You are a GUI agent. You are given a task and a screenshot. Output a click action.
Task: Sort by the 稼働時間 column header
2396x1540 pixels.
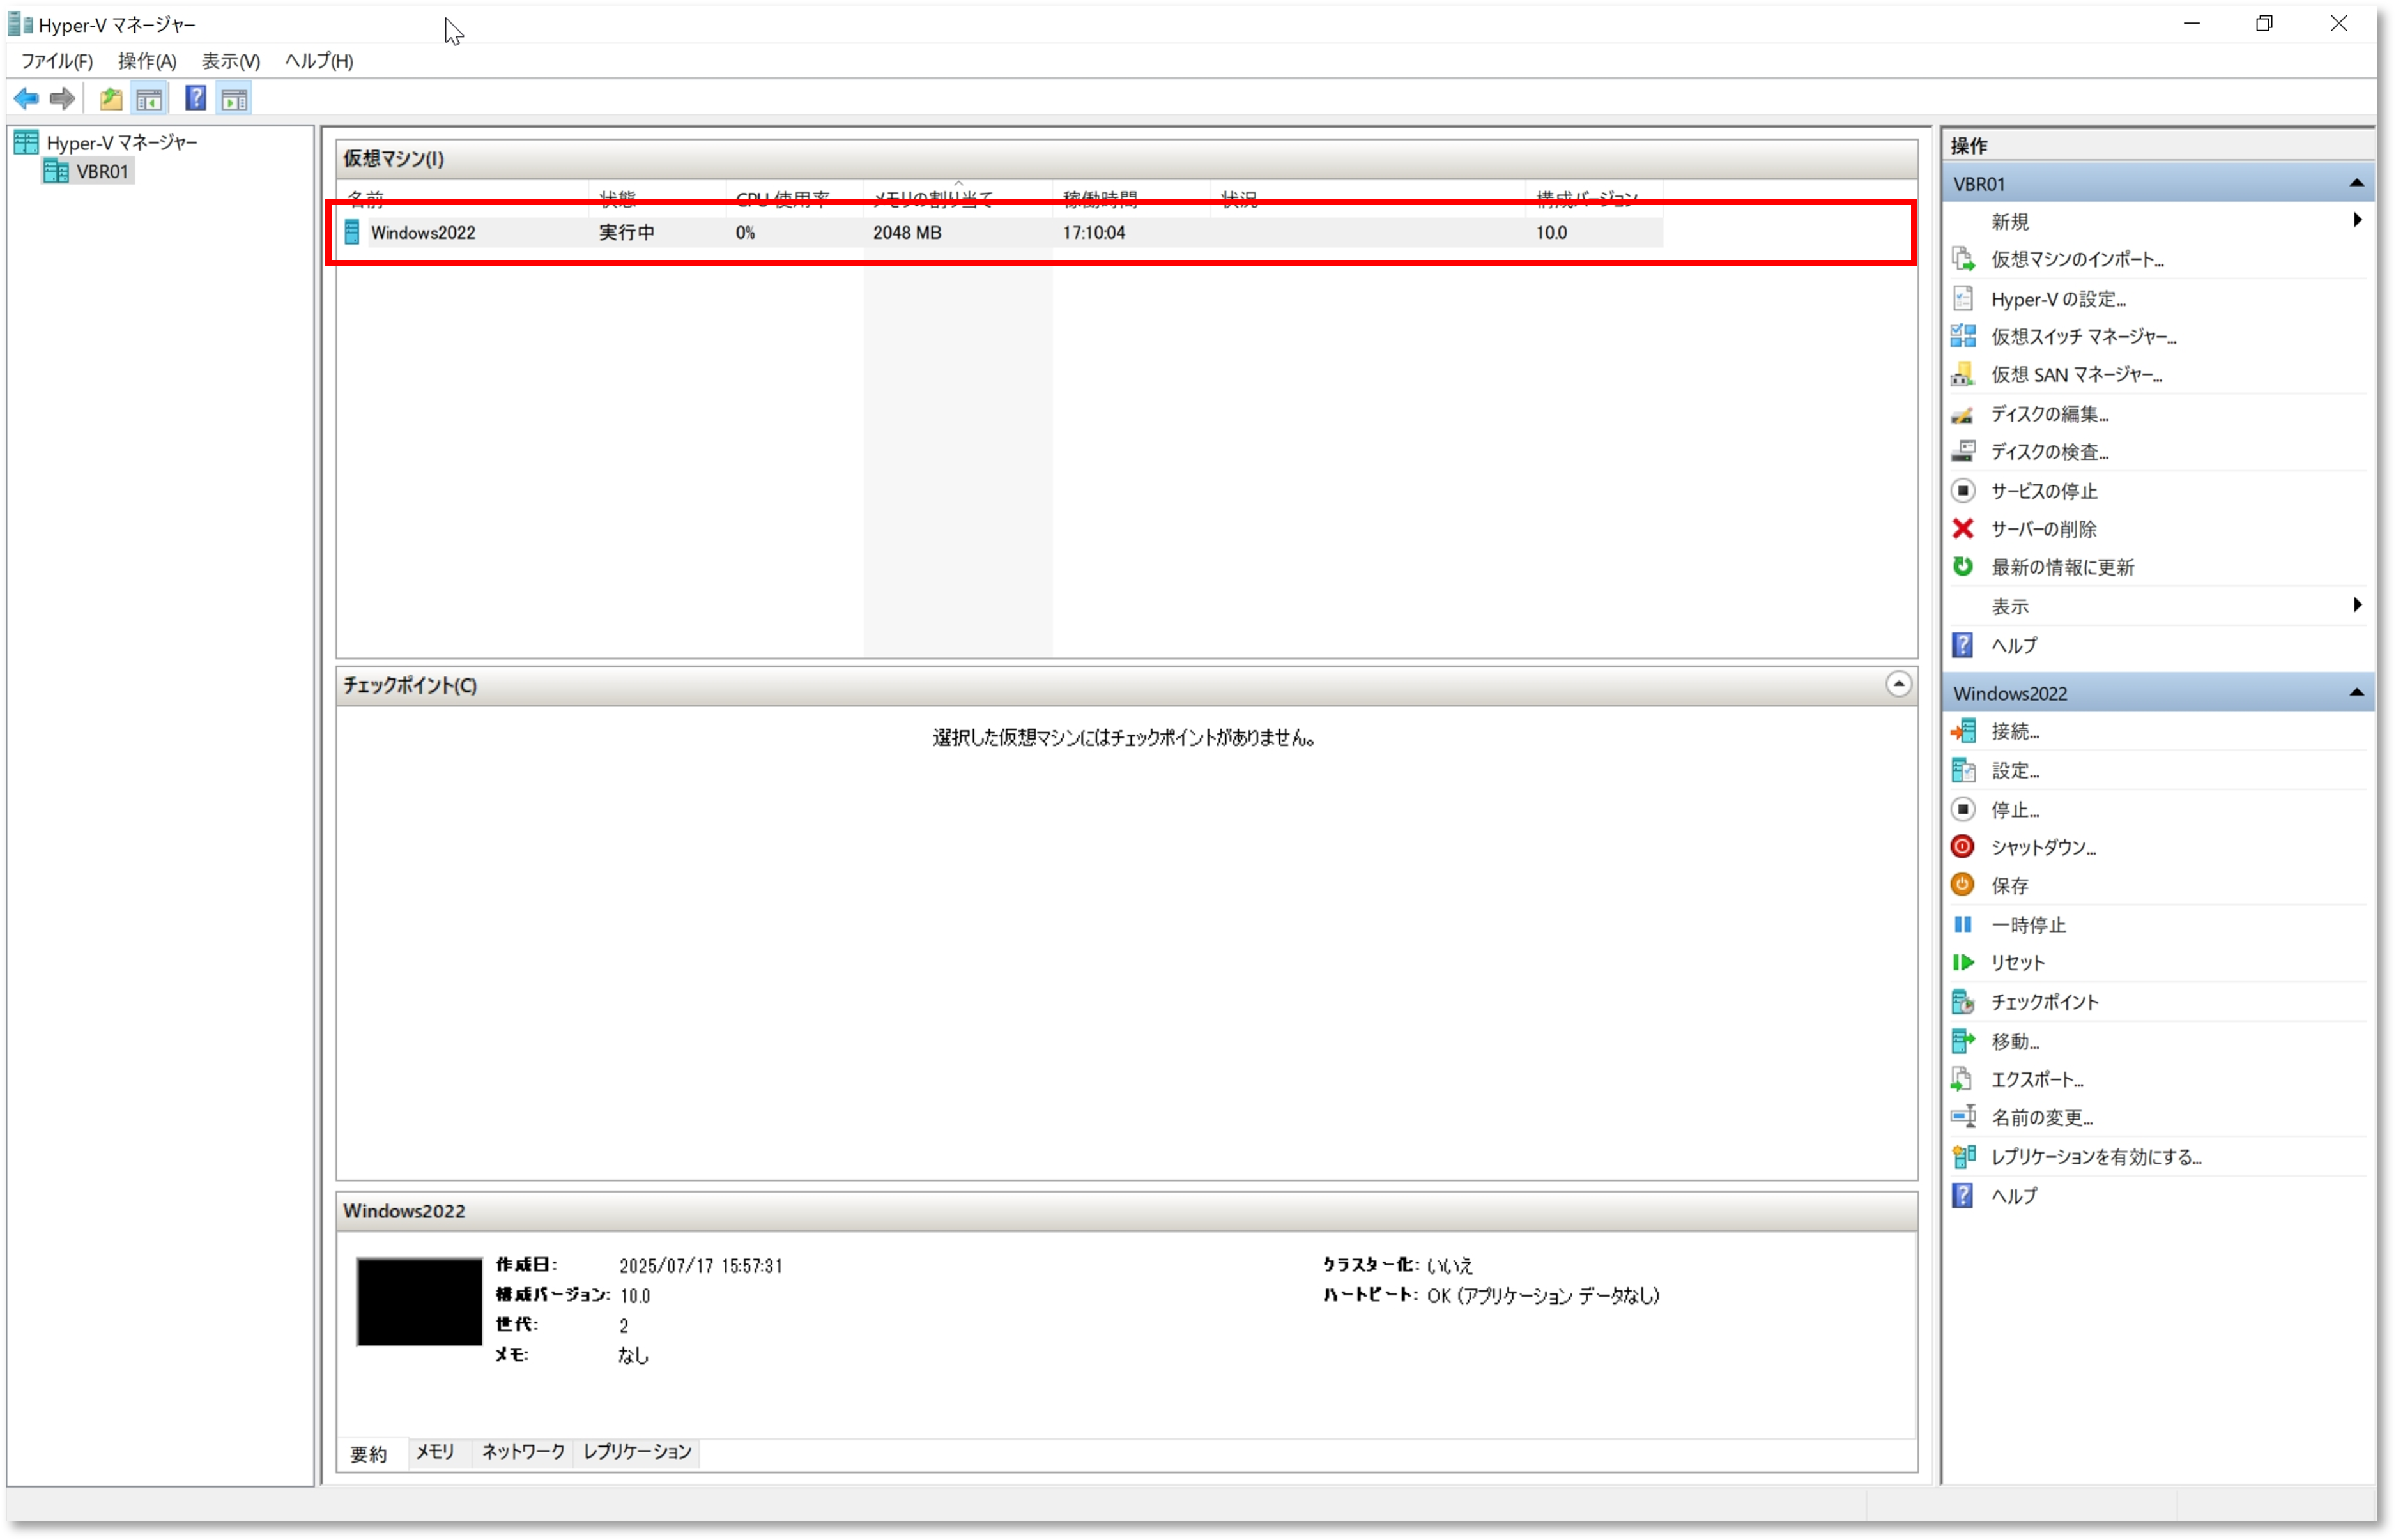pos(1131,198)
